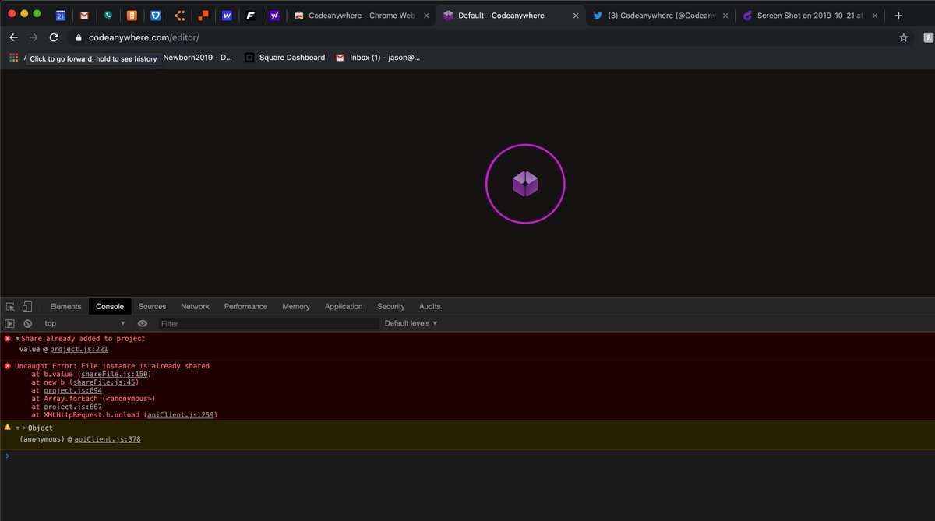Image resolution: width=935 pixels, height=521 pixels.
Task: Click the red error icon beside Uncaught Error
Action: point(8,366)
